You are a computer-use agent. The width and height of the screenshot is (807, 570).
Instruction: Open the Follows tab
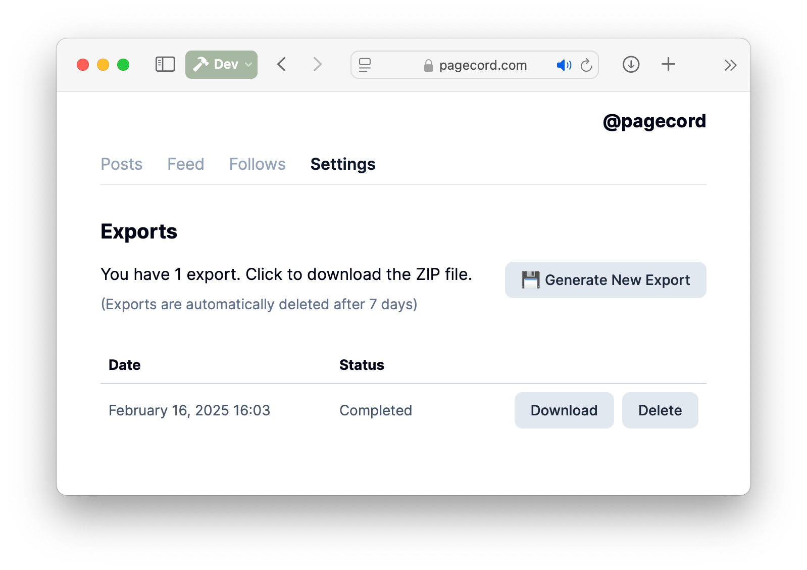point(257,164)
